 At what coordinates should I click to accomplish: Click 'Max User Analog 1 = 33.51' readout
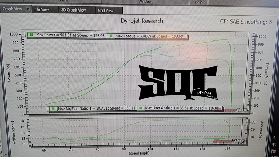tap(182, 108)
